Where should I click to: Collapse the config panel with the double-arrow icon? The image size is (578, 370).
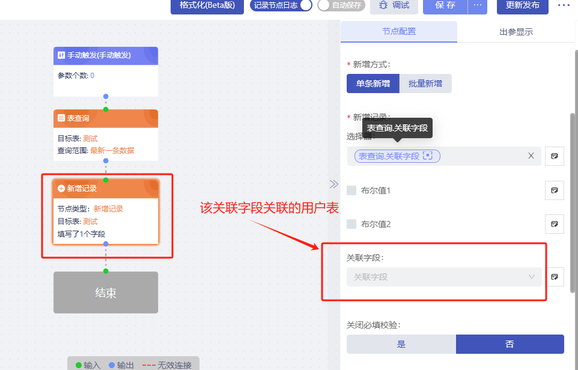point(333,184)
